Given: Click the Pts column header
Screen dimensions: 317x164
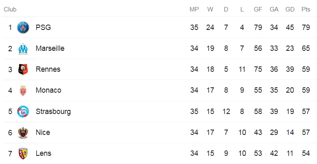Looking at the screenshot, I should point(306,9).
